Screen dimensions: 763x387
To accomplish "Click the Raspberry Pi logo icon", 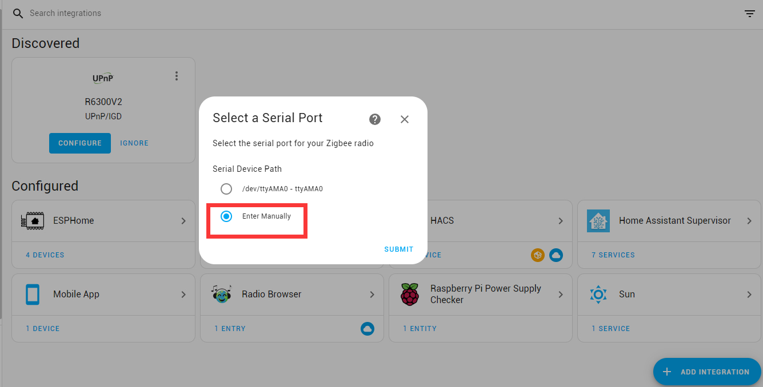I will tap(410, 295).
